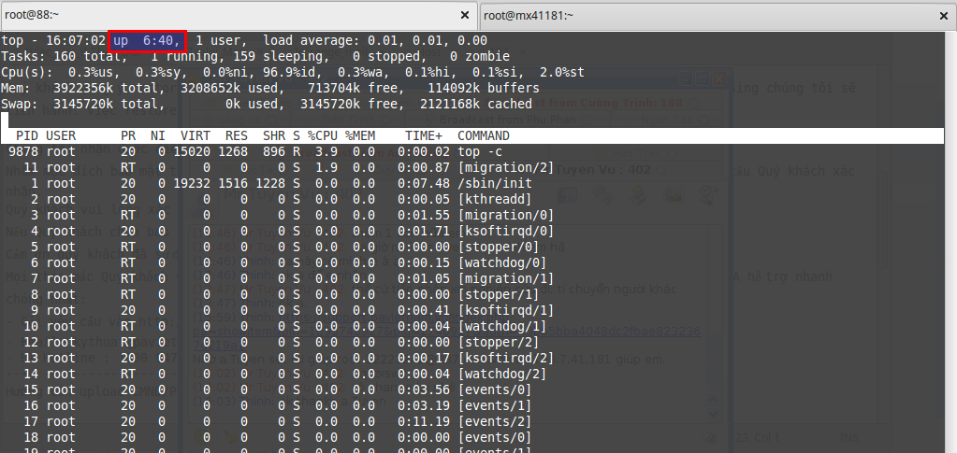
Task: Click the TIME+ column header
Action: point(424,136)
